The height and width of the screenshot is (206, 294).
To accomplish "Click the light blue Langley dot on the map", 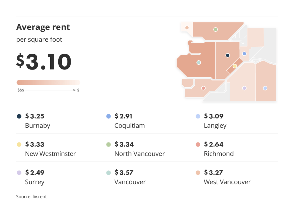I will pyautogui.click(x=265, y=88).
